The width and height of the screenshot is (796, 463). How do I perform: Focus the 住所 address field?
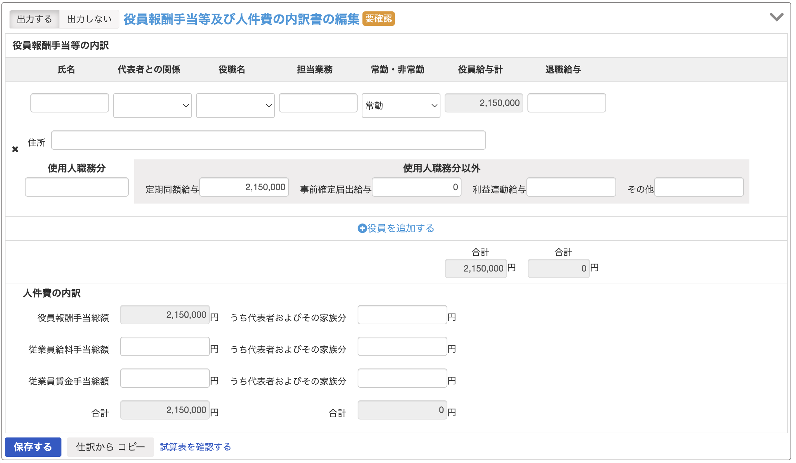tap(268, 140)
